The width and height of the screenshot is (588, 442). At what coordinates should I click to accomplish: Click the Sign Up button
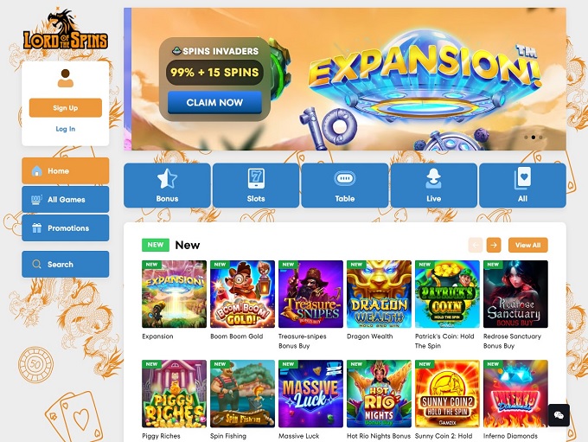pos(65,107)
